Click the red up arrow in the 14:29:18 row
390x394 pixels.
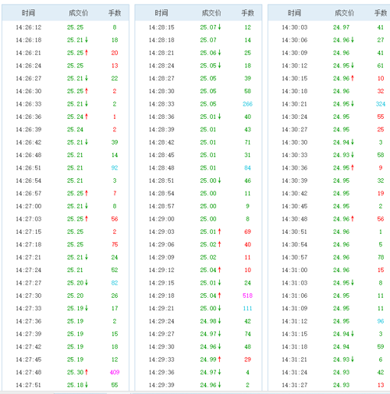point(219,295)
